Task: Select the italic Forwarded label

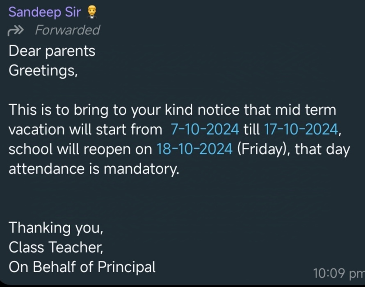Action: point(68,30)
